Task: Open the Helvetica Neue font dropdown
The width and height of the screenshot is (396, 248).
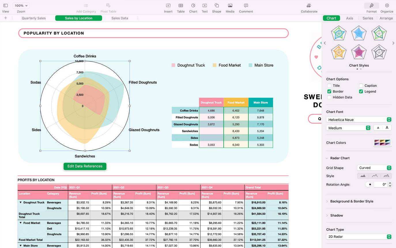Action: [359, 120]
